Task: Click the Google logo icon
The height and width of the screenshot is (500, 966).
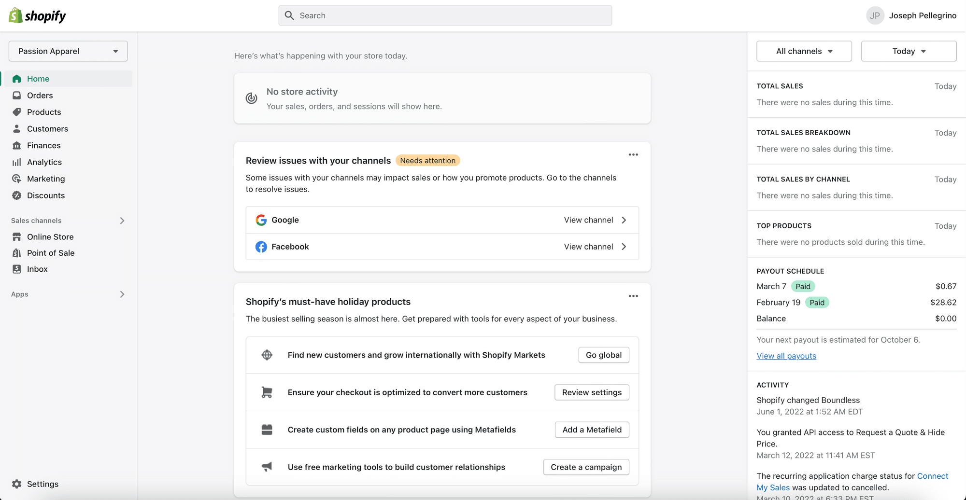Action: [x=261, y=220]
